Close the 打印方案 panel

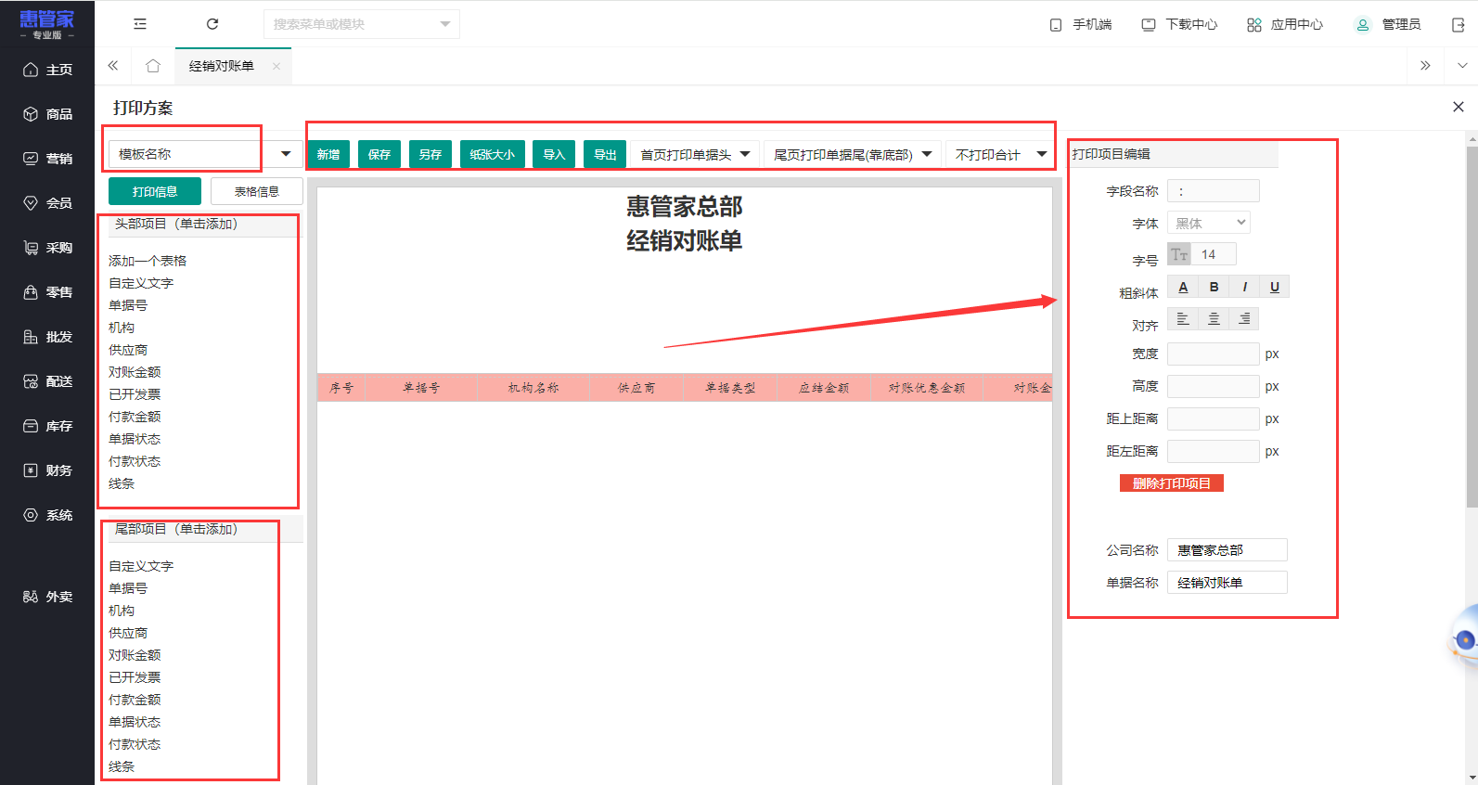pos(1459,107)
